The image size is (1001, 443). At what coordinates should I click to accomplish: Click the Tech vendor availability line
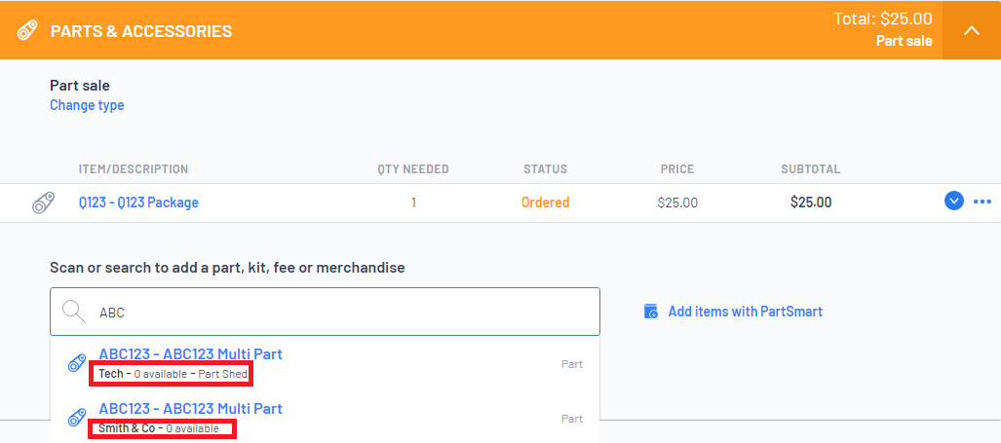tap(173, 374)
